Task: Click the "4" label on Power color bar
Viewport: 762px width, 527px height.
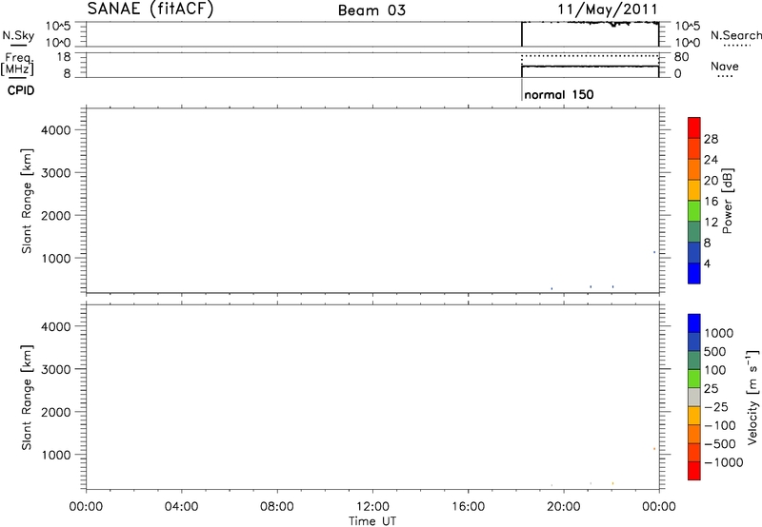Action: (707, 263)
